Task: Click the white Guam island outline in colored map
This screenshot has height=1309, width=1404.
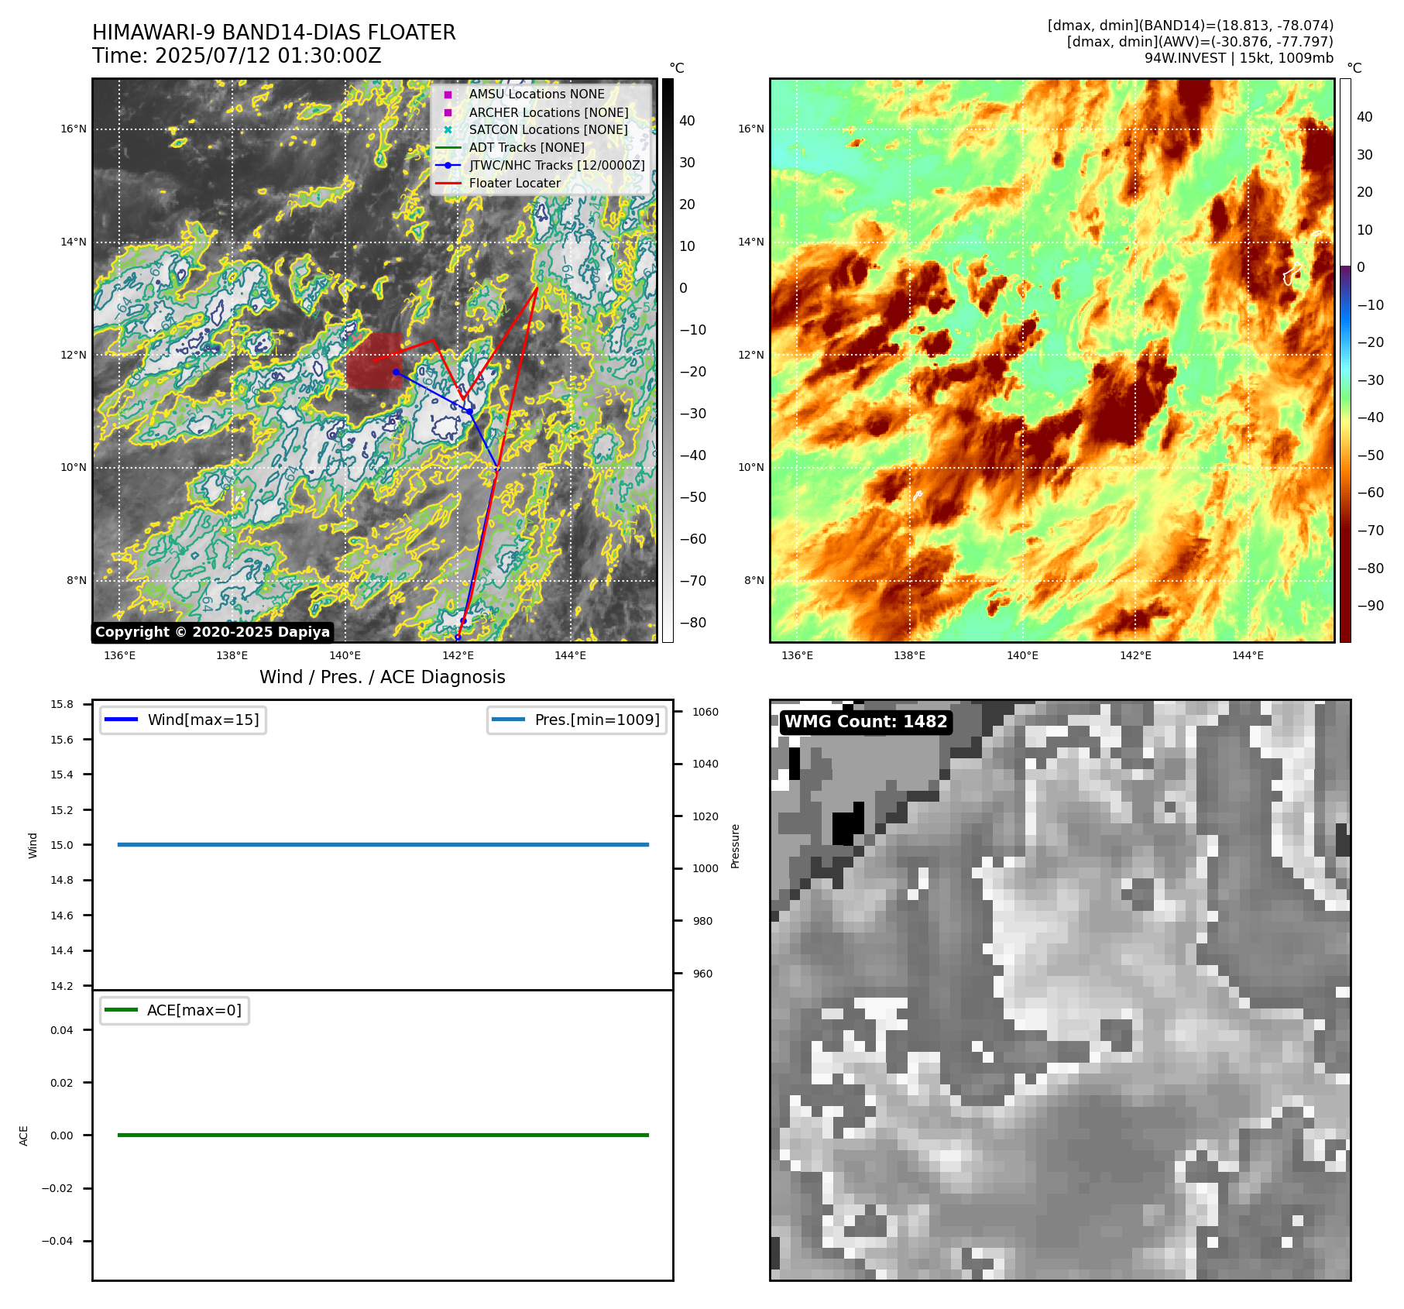Action: tap(1292, 273)
